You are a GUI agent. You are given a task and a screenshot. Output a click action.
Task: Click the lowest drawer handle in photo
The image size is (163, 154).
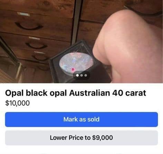(x=40, y=58)
